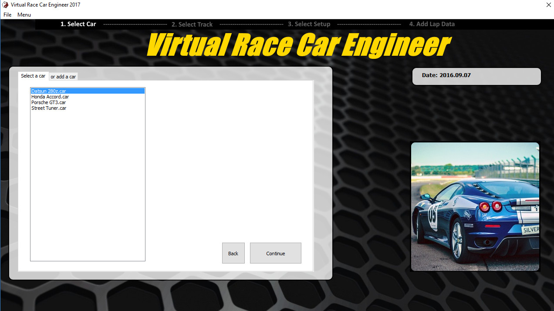Click the app icon in the title bar
Viewport: 554px width, 311px height.
pyautogui.click(x=5, y=5)
